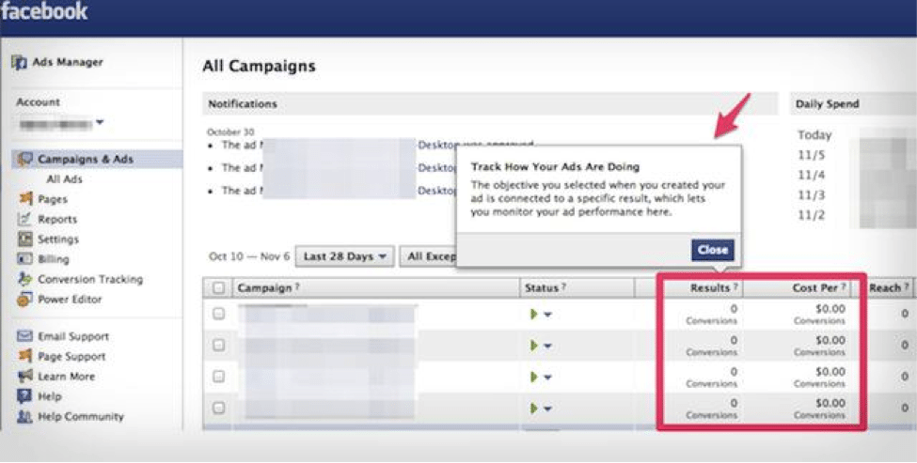Check the first campaign row checkbox
Image resolution: width=917 pixels, height=463 pixels.
(218, 314)
